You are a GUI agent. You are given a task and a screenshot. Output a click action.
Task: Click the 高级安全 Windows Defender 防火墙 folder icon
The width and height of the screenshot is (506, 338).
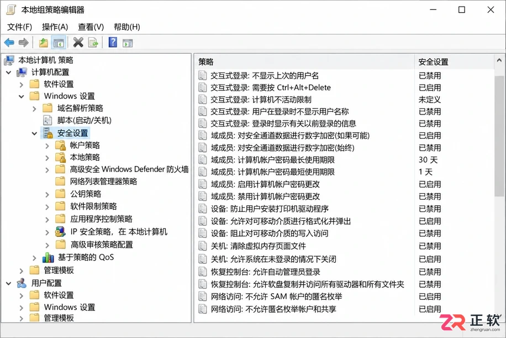click(60, 169)
